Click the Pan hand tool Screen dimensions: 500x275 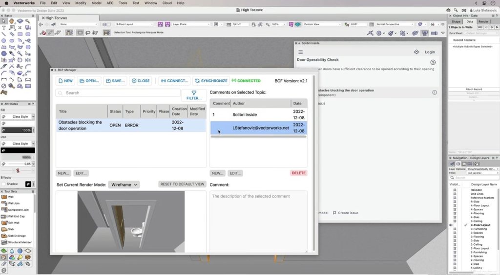pos(12,21)
